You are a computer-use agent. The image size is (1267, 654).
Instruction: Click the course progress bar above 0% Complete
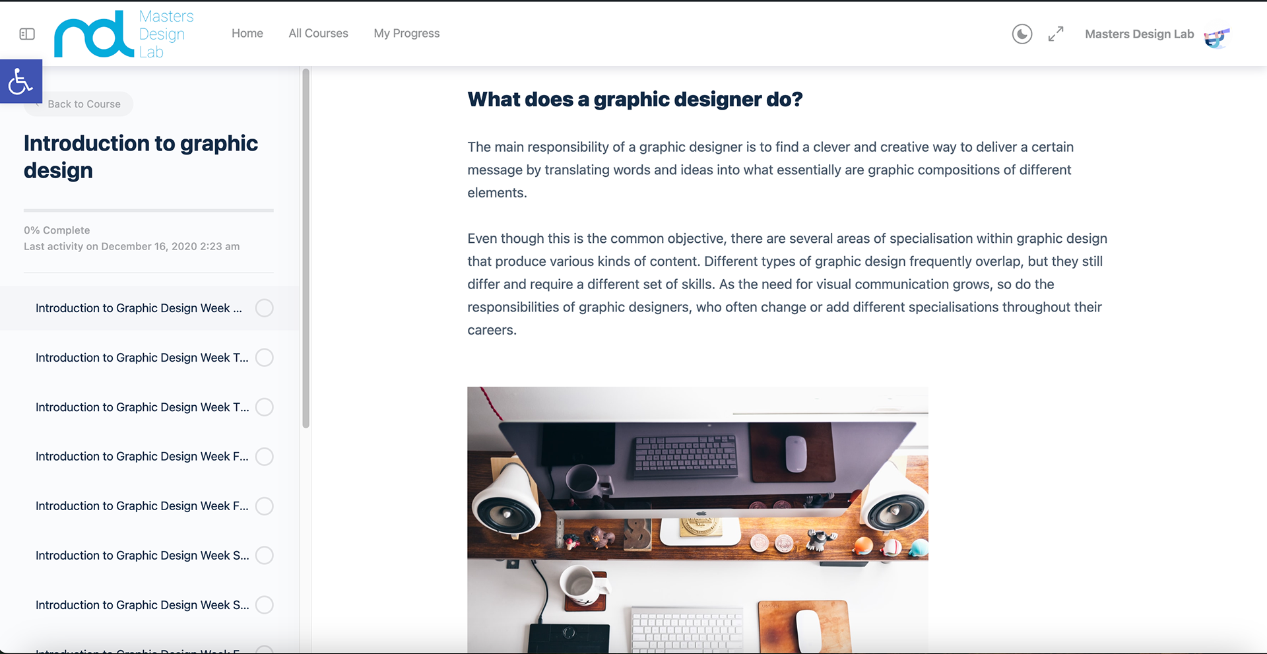coord(148,211)
